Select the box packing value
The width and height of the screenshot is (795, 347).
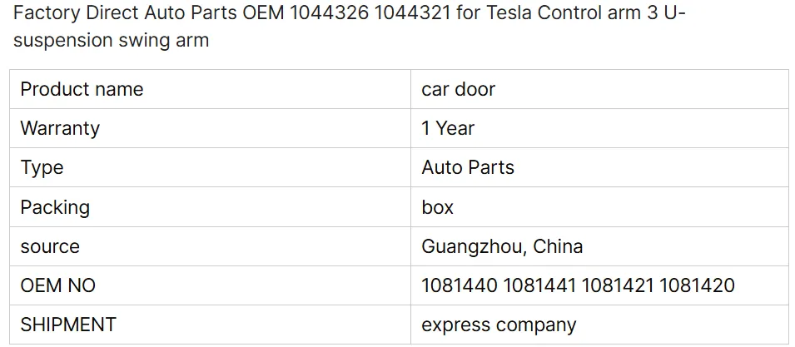(438, 207)
